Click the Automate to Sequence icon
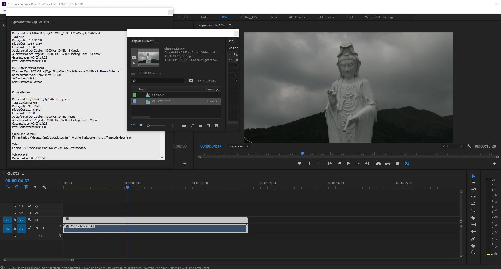Image resolution: width=501 pixels, height=269 pixels. click(184, 126)
